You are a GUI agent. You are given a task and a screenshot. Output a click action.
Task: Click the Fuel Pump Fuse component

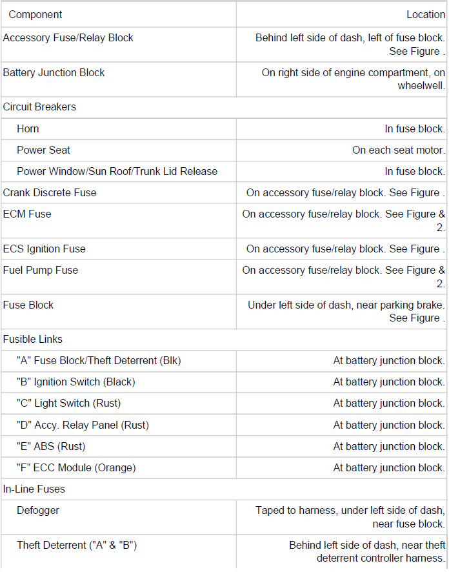click(x=40, y=271)
